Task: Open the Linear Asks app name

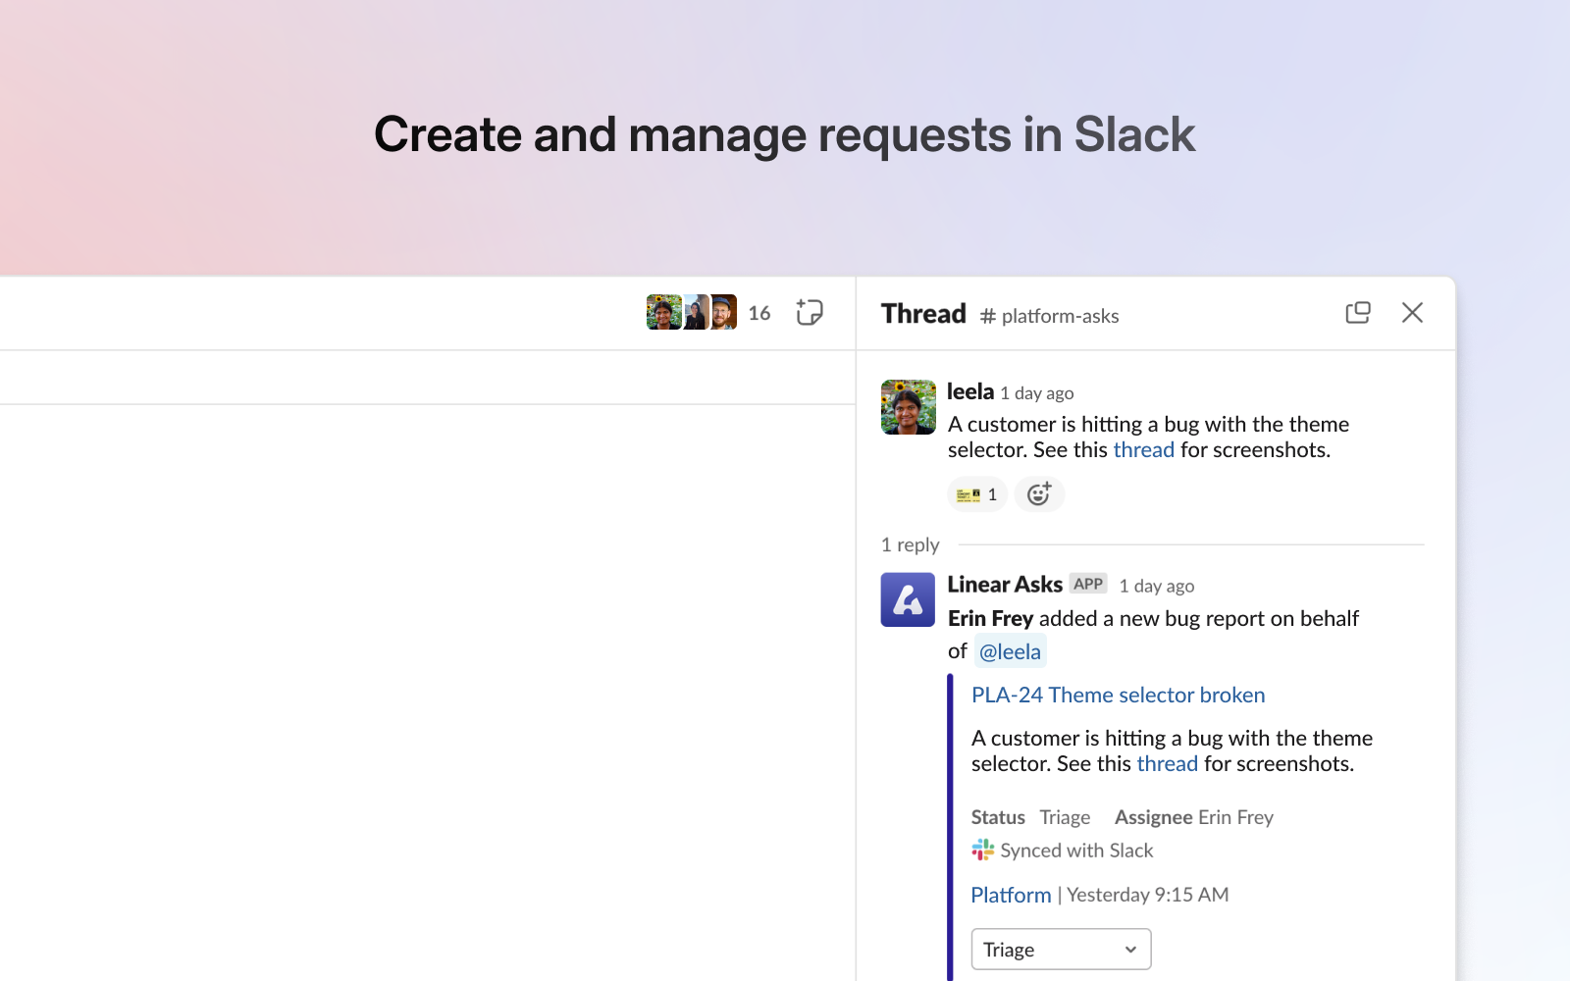Action: point(1005,585)
